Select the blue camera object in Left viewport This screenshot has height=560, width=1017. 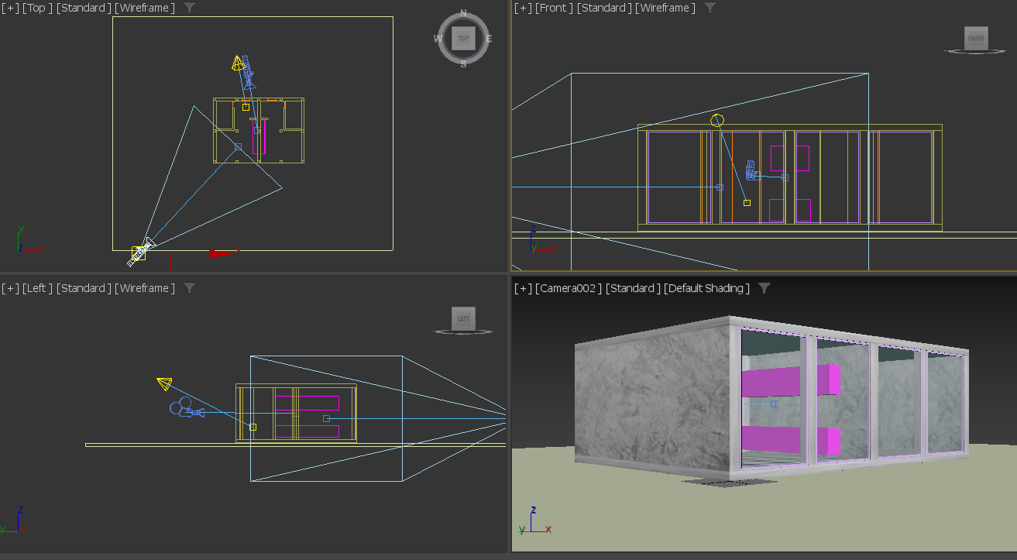point(187,408)
